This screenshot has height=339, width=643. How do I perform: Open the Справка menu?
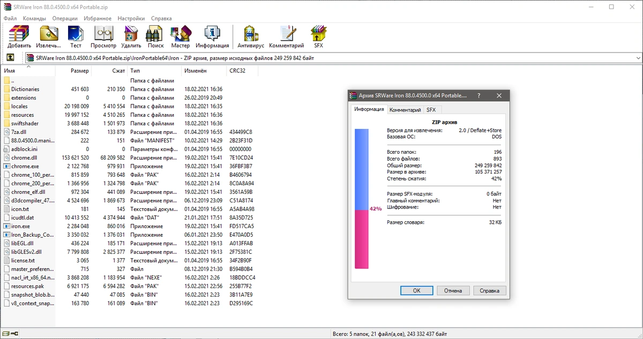(x=161, y=18)
